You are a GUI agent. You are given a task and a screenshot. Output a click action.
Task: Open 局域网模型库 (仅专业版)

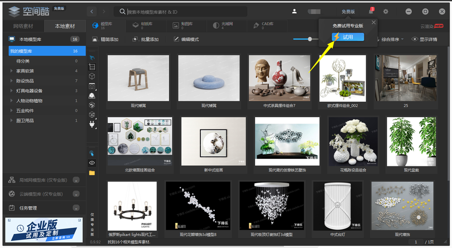(x=44, y=180)
